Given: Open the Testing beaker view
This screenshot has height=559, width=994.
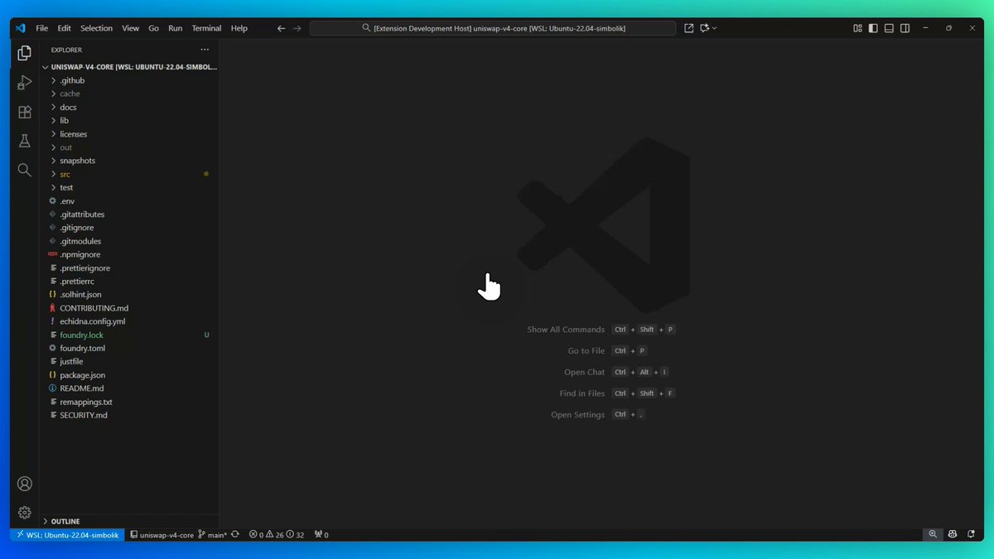Looking at the screenshot, I should pyautogui.click(x=24, y=141).
